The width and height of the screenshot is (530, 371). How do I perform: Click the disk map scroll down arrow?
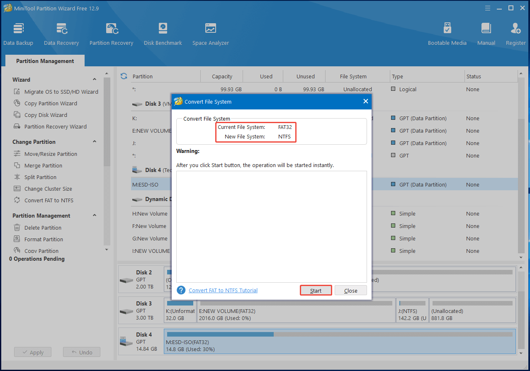tap(521, 353)
